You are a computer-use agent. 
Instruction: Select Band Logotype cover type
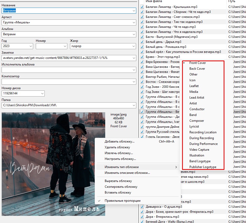pyautogui.click(x=200, y=161)
